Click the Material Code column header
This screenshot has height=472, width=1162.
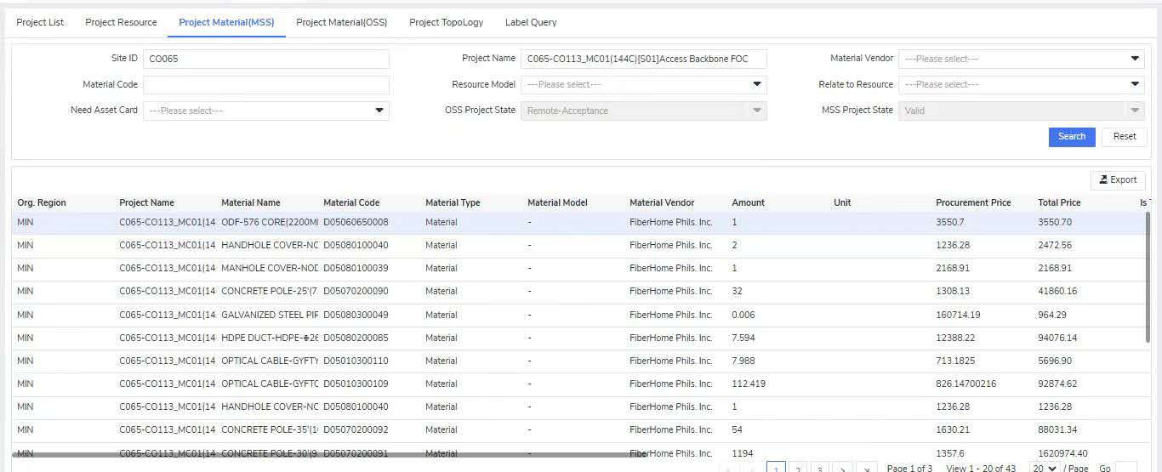351,203
